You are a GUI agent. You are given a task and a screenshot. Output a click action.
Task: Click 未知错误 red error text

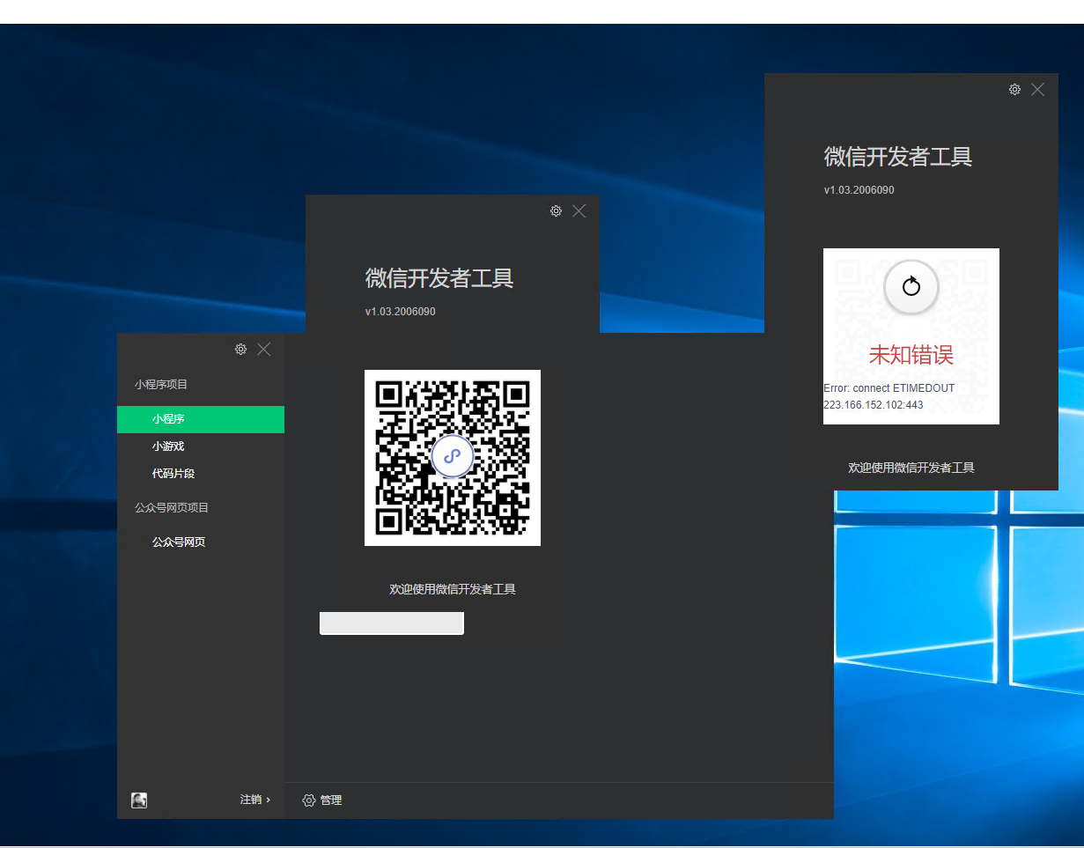point(911,355)
